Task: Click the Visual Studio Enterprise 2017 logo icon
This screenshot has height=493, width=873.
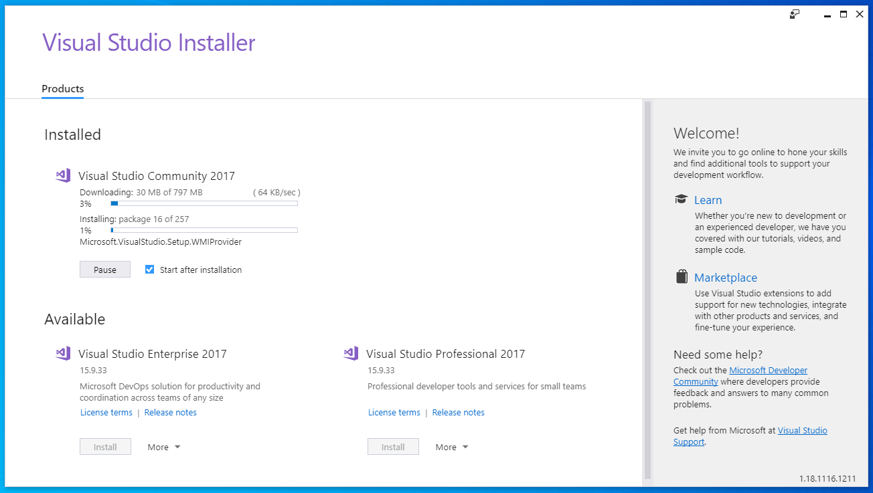Action: [x=62, y=353]
